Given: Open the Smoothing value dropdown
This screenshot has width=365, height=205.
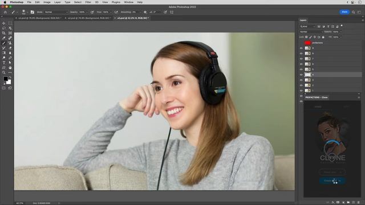Looking at the screenshot, I should point(140,12).
